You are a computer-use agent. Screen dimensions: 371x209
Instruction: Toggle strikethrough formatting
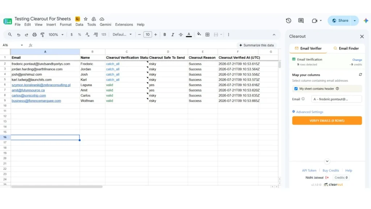point(181,34)
